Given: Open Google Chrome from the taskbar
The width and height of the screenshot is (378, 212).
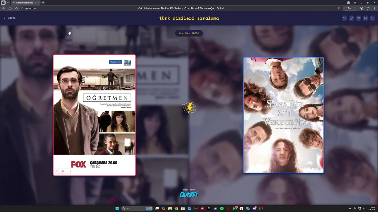Looking at the screenshot, I should [176, 208].
